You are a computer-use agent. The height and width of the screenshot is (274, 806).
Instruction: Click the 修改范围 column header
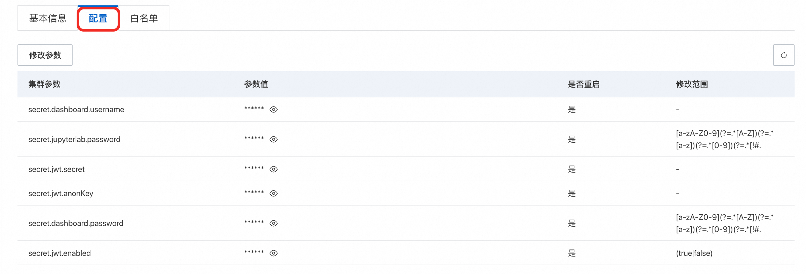692,84
